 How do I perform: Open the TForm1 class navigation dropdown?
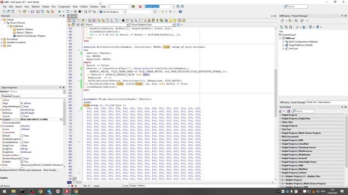pos(128,25)
